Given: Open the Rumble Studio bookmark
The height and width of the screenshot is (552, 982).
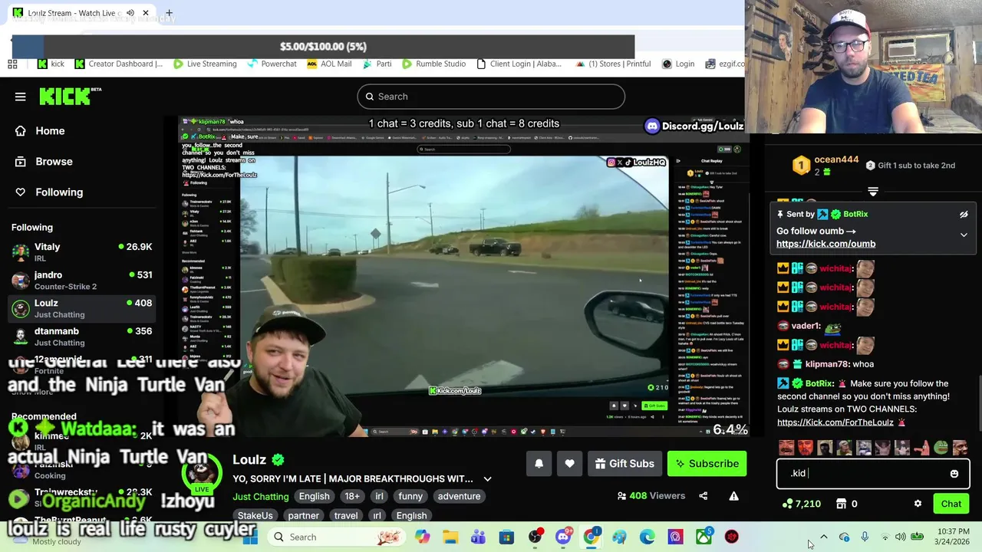Looking at the screenshot, I should [x=433, y=64].
